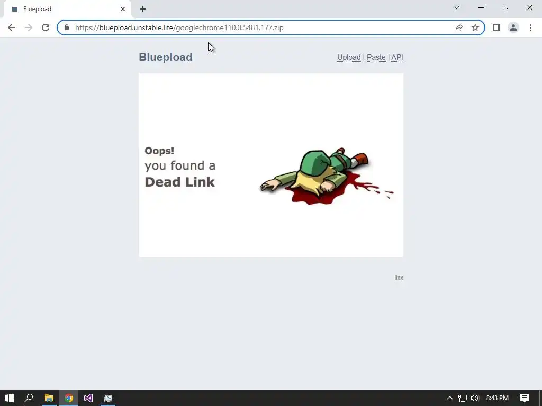Click the 'you found a' text
Screen dimensions: 542x406
(180, 165)
